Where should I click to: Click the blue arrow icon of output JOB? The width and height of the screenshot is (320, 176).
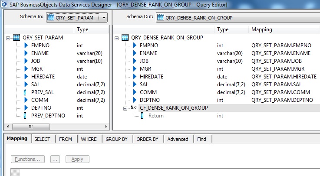(135, 61)
